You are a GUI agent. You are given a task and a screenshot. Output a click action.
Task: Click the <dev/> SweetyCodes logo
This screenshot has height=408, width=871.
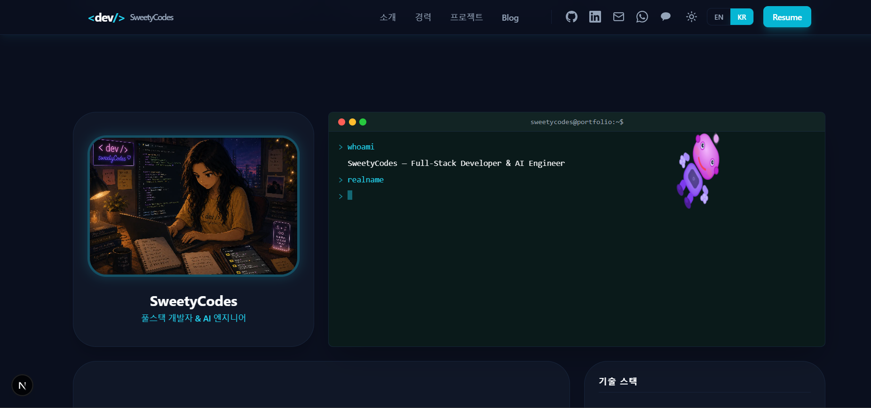click(x=131, y=17)
